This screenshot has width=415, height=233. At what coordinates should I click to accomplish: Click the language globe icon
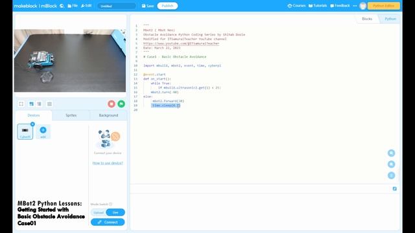pyautogui.click(x=62, y=6)
